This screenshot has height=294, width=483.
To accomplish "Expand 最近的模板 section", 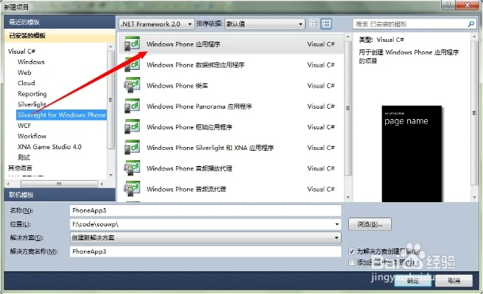I will (60, 22).
